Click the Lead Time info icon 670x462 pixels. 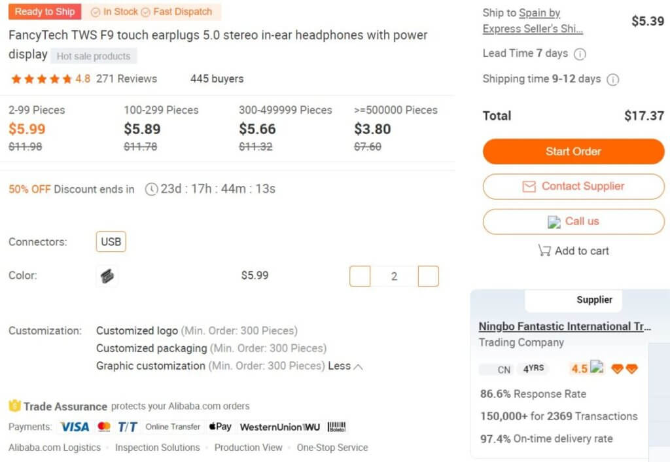tap(580, 54)
